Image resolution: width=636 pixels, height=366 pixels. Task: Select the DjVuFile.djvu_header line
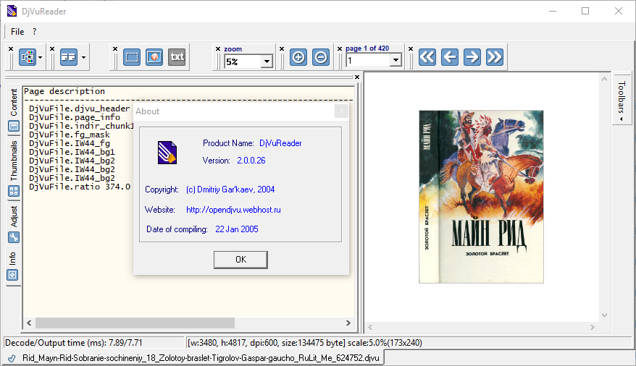79,108
